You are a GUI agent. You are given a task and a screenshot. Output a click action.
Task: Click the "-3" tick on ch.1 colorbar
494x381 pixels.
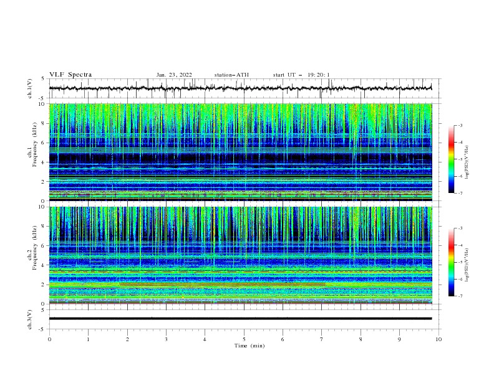tap(460, 126)
